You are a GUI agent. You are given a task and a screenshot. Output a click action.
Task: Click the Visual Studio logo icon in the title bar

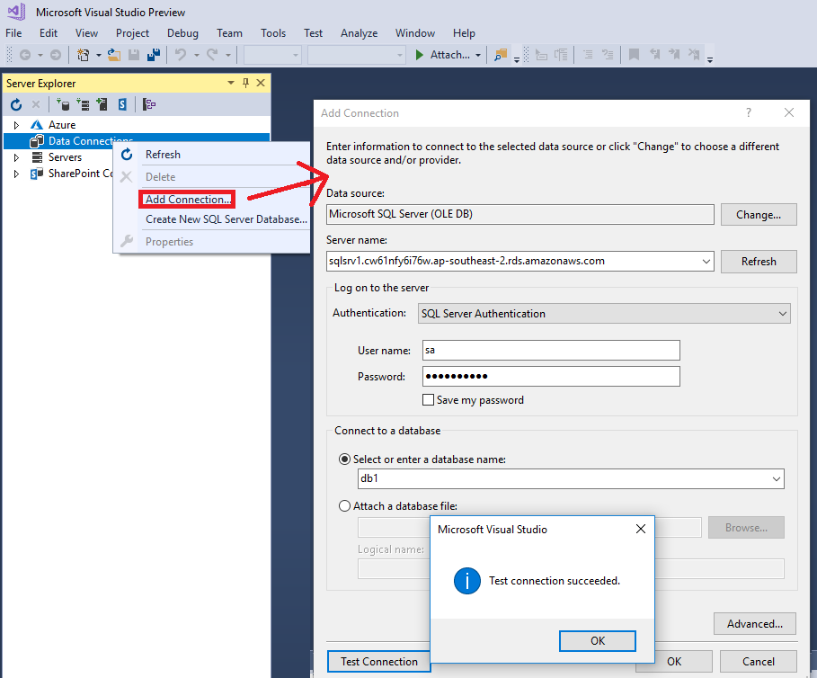tap(17, 12)
